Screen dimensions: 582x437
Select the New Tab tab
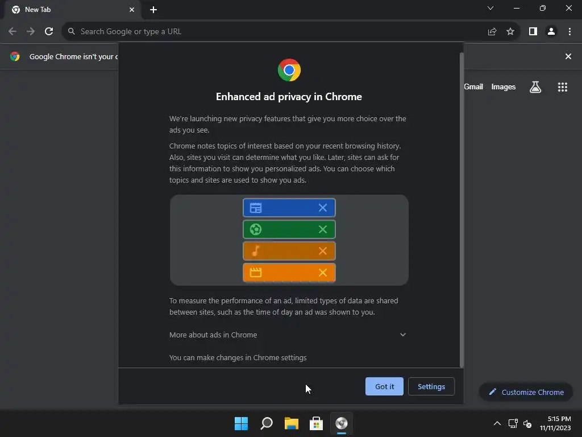(x=73, y=10)
